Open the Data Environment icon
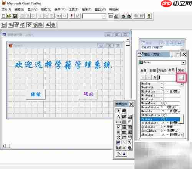Screen dimensions: 192x169 coord(11,25)
